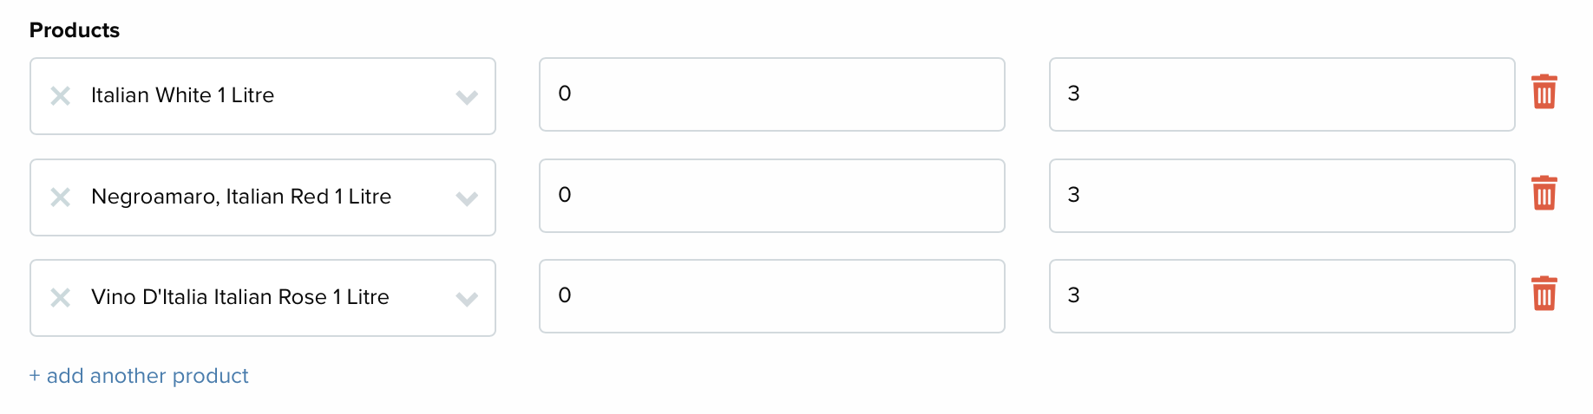1593x414 pixels.
Task: Clear the Vino D'Italia Rose selection
Action: click(60, 298)
